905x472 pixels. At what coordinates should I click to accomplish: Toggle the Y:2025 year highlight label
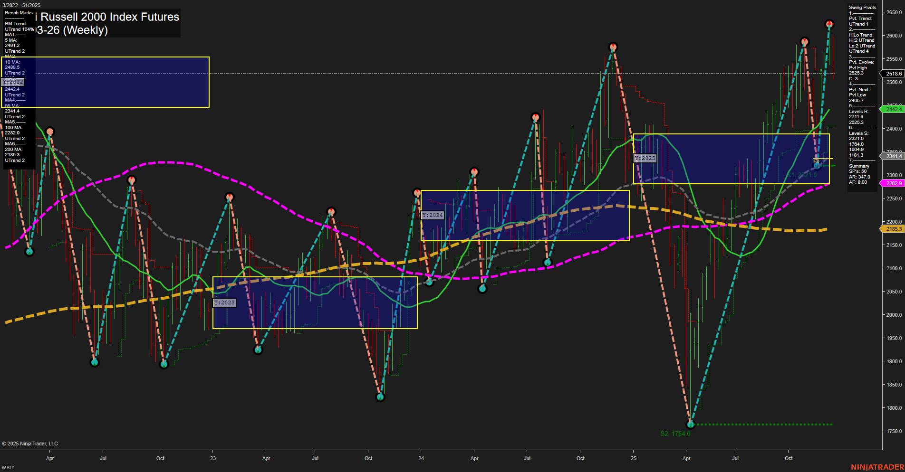point(645,158)
